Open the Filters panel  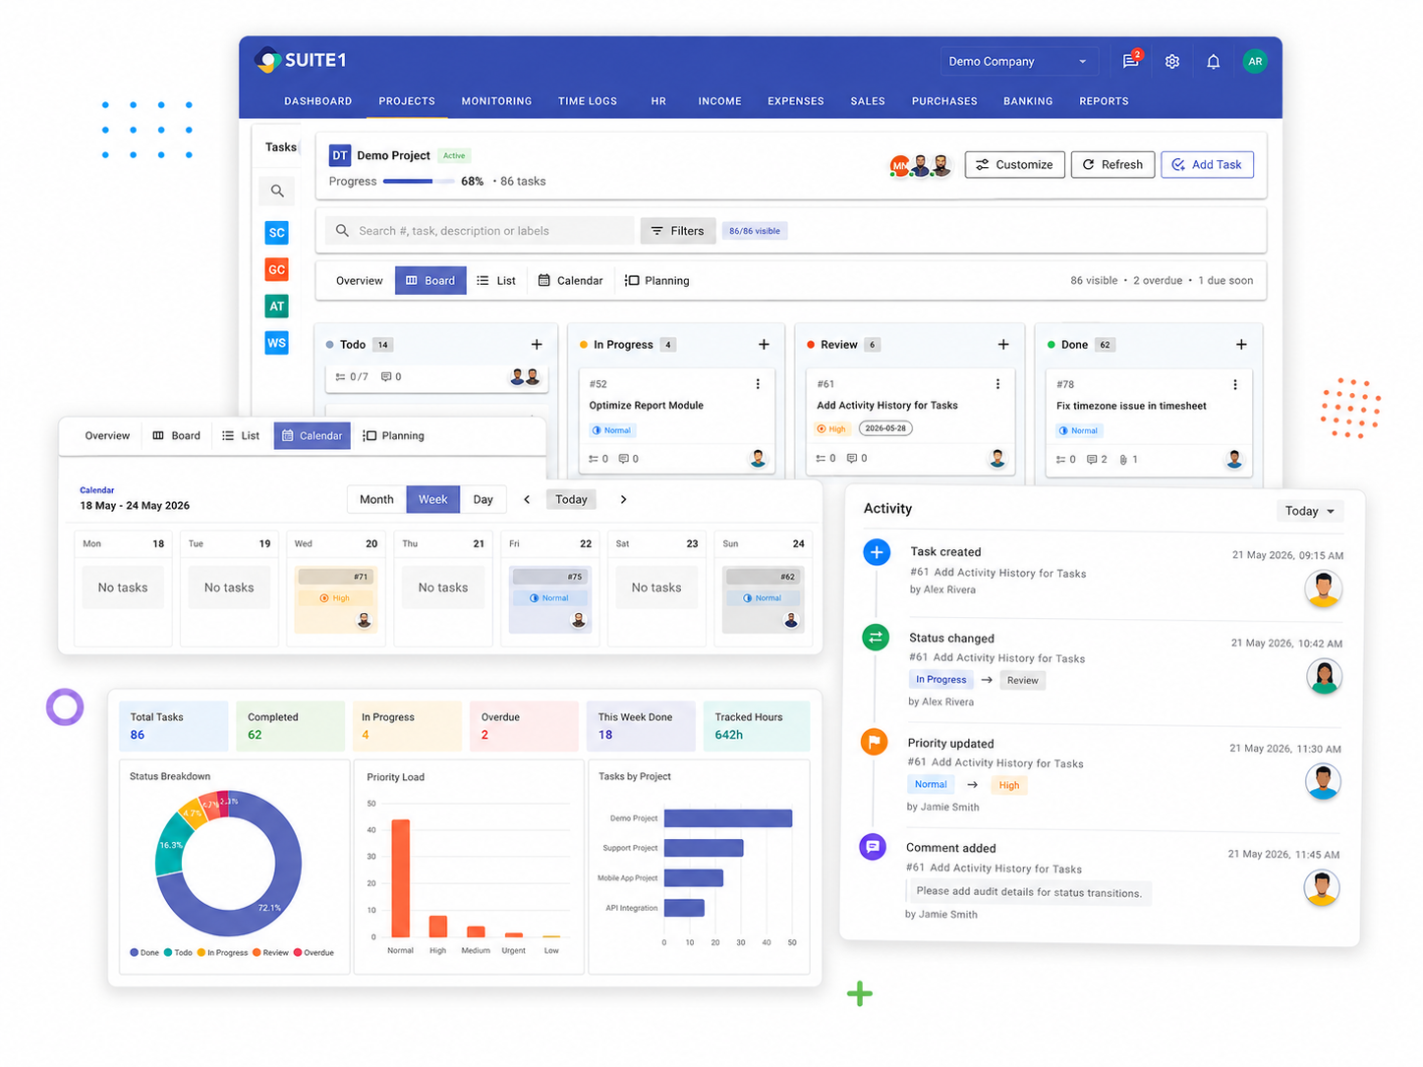678,231
